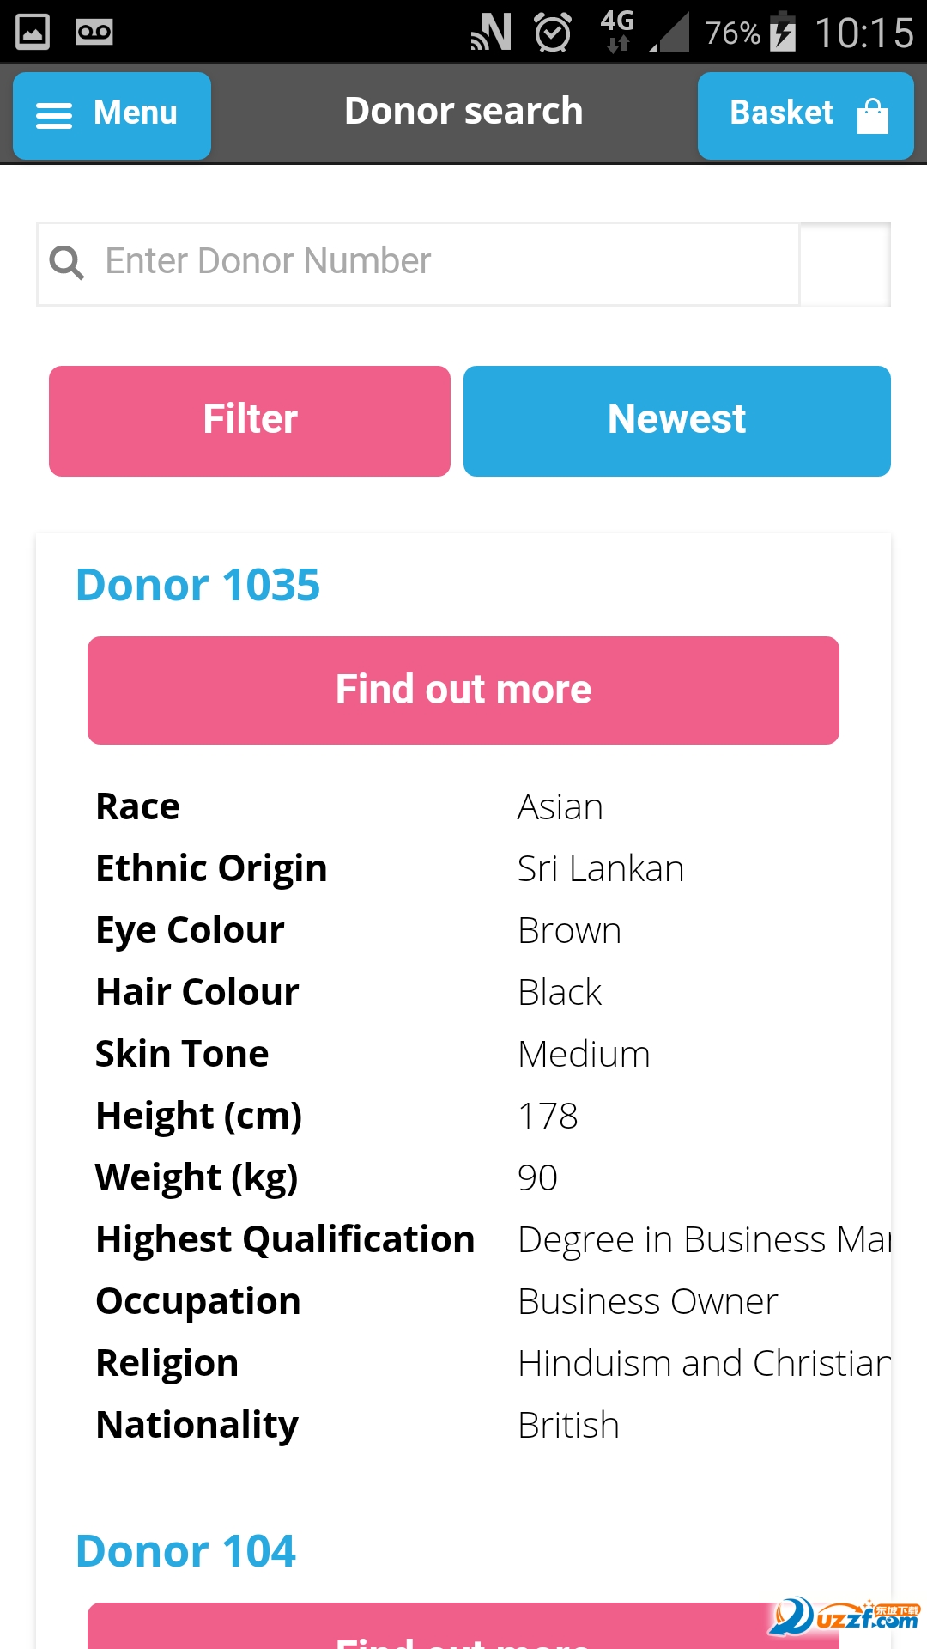
Task: Open the Basket shopping bag icon
Action: 872,115
